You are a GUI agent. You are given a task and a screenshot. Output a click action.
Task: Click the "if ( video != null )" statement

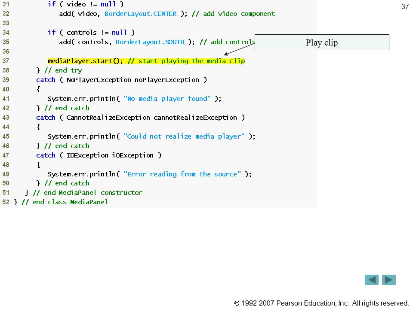point(86,4)
